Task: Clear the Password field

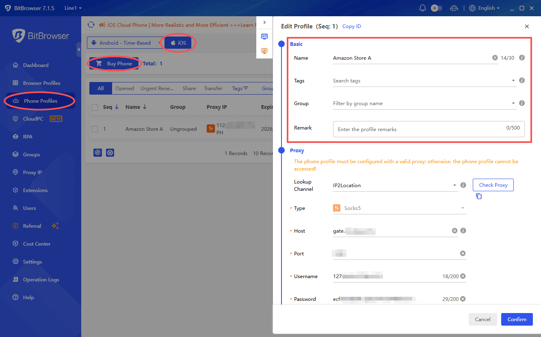Action: [x=463, y=299]
